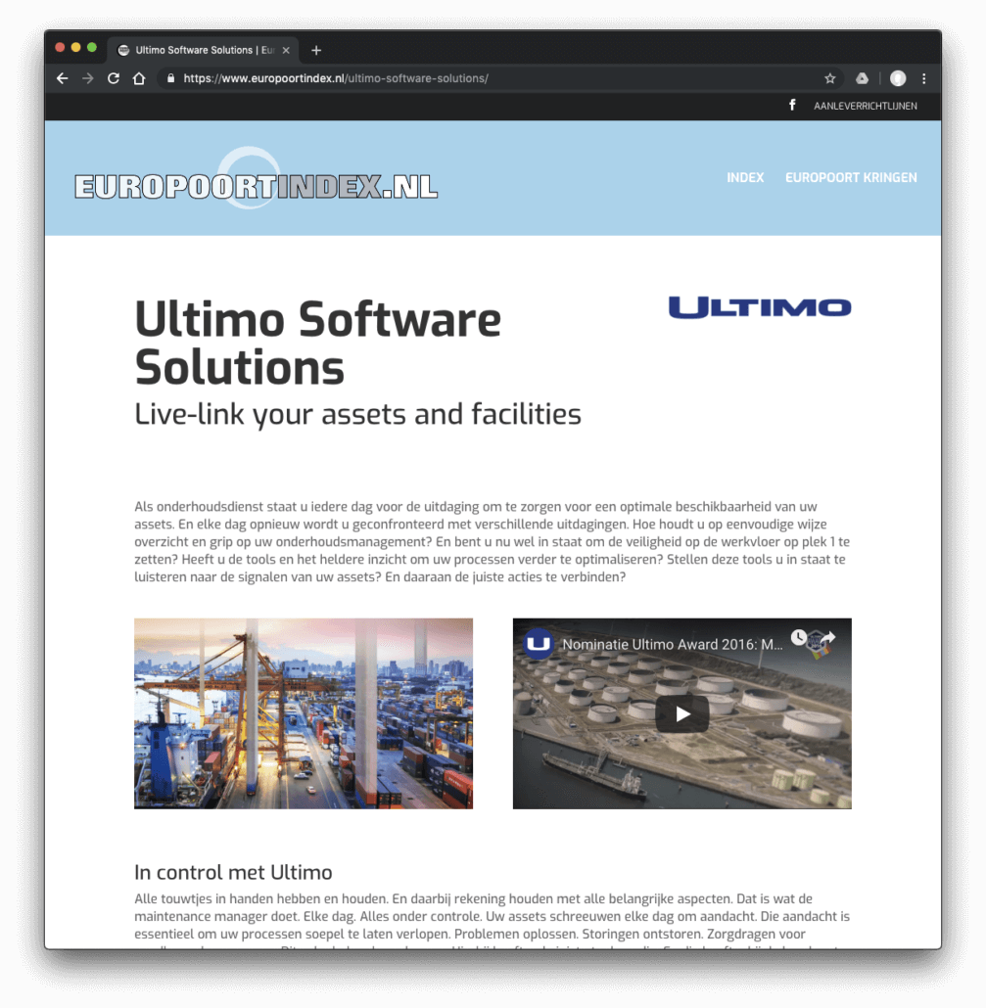Maximize the window with the green button
This screenshot has width=986, height=1008.
pyautogui.click(x=92, y=47)
